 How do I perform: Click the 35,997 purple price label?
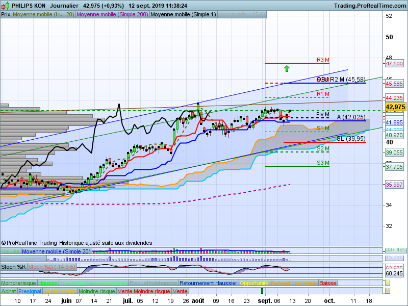[394, 185]
